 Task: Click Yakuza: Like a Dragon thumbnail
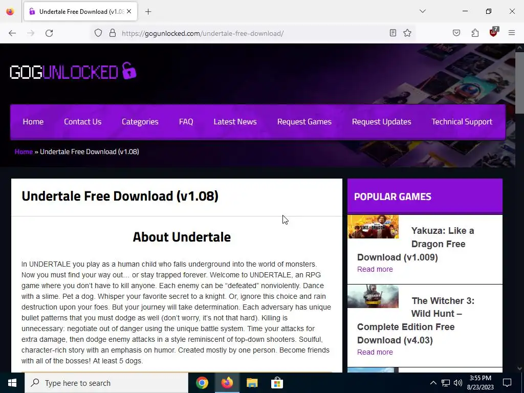coord(373,227)
